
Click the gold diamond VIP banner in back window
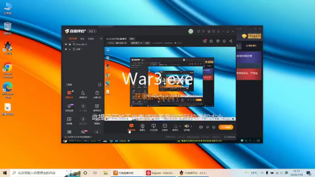tap(252, 36)
